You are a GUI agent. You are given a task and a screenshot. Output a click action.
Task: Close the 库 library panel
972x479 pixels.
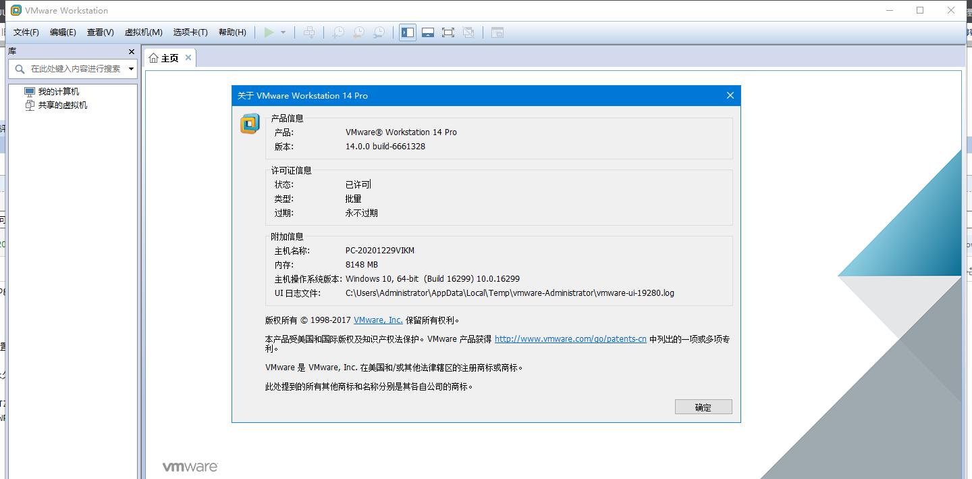click(x=132, y=51)
